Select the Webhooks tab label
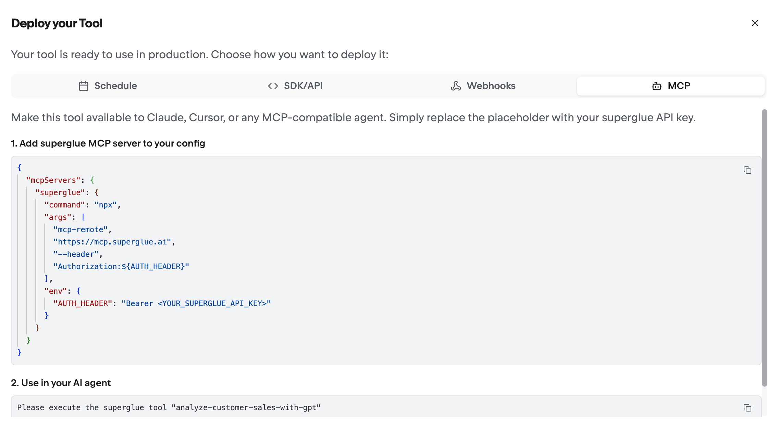Screen dimensions: 779x430 coord(491,86)
